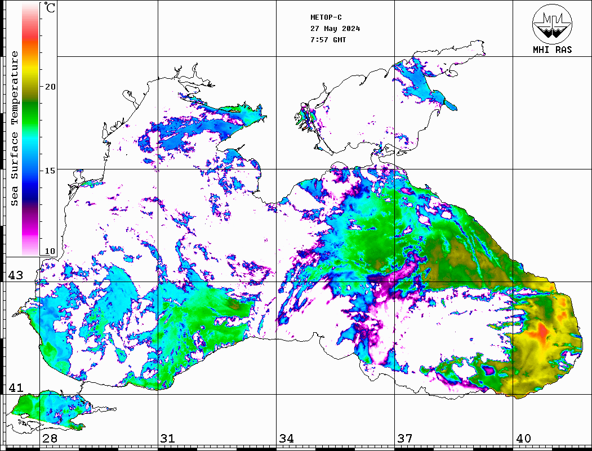Click the longitude label '28'
This screenshot has height=451, width=592.
50,439
